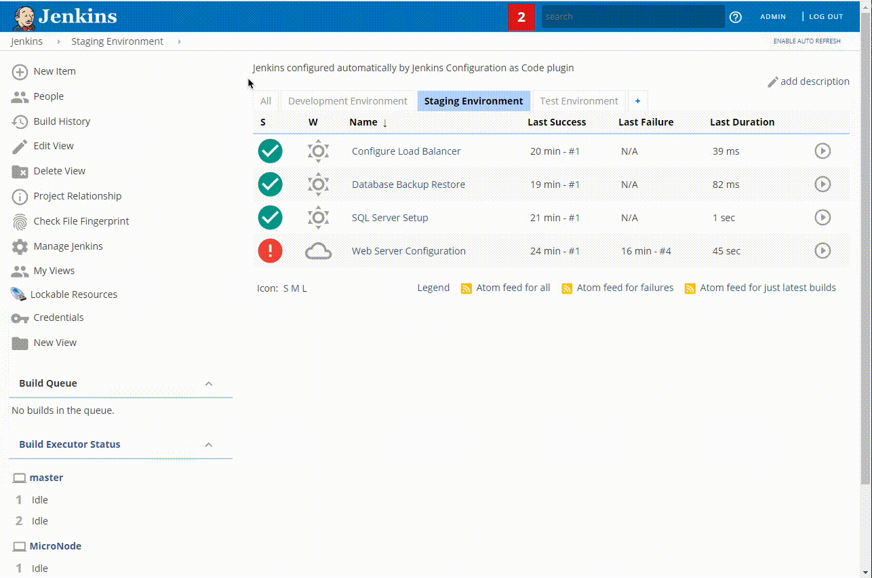Click sunny weather icon for SQL Server Setup
872x578 pixels.
(318, 217)
